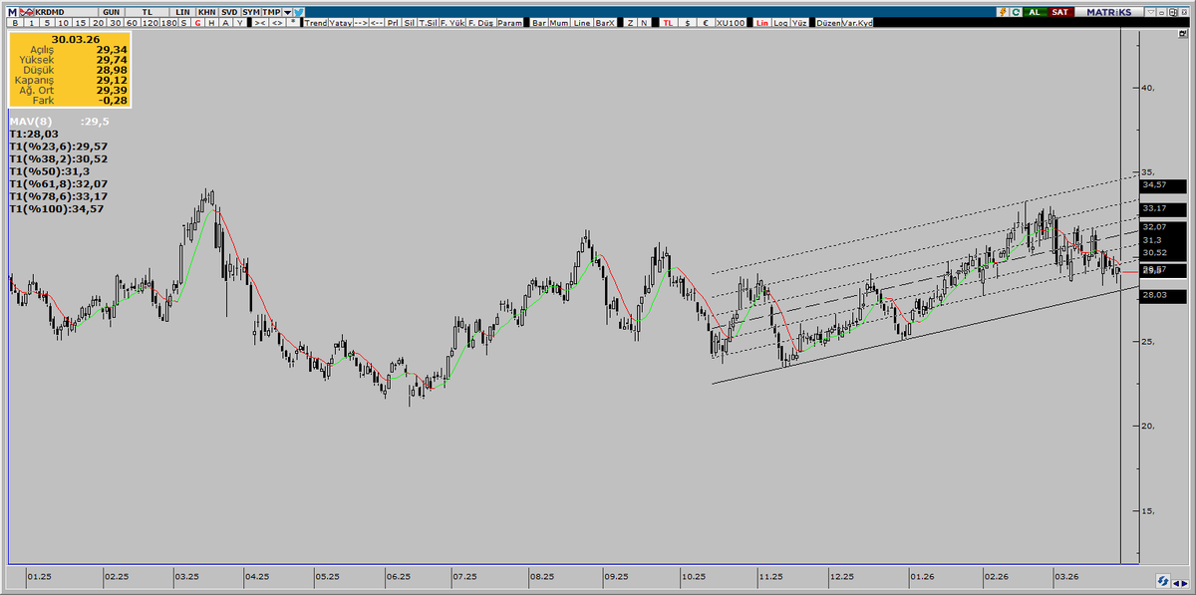Click the green AL buy button
Image resolution: width=1196 pixels, height=595 pixels.
pyautogui.click(x=1035, y=12)
